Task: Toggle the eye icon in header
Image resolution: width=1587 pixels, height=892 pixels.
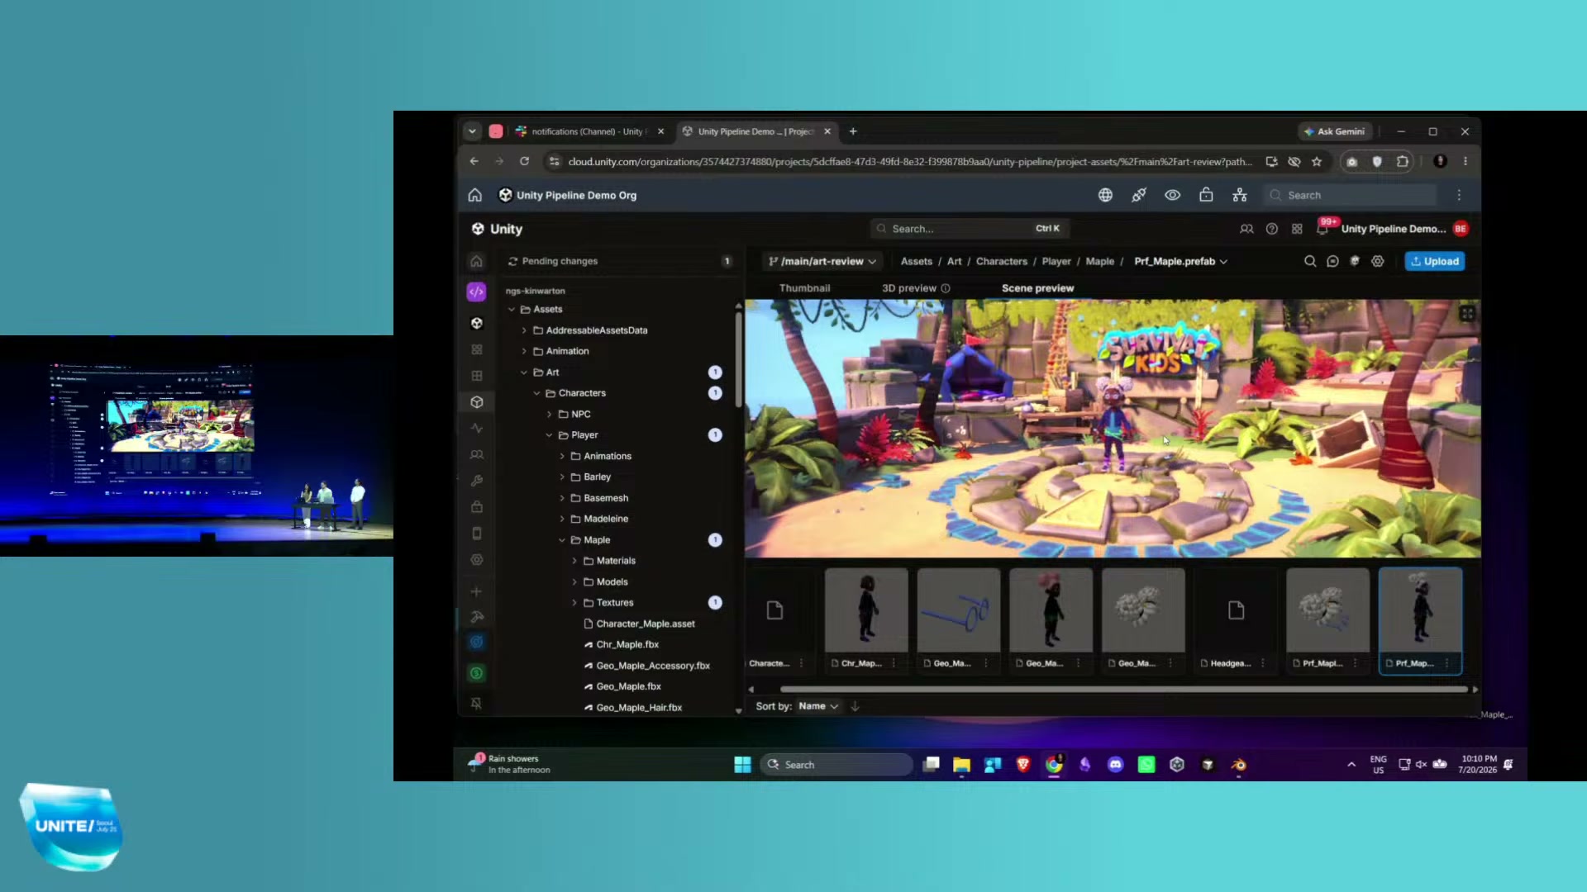Action: (x=1172, y=196)
